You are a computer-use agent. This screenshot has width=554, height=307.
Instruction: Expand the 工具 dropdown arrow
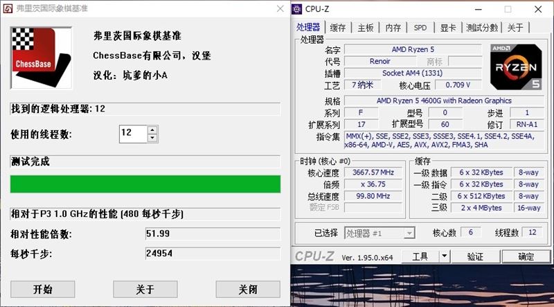(x=445, y=256)
